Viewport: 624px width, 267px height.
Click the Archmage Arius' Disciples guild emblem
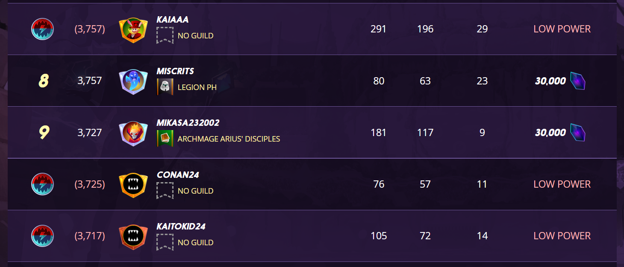(x=165, y=139)
